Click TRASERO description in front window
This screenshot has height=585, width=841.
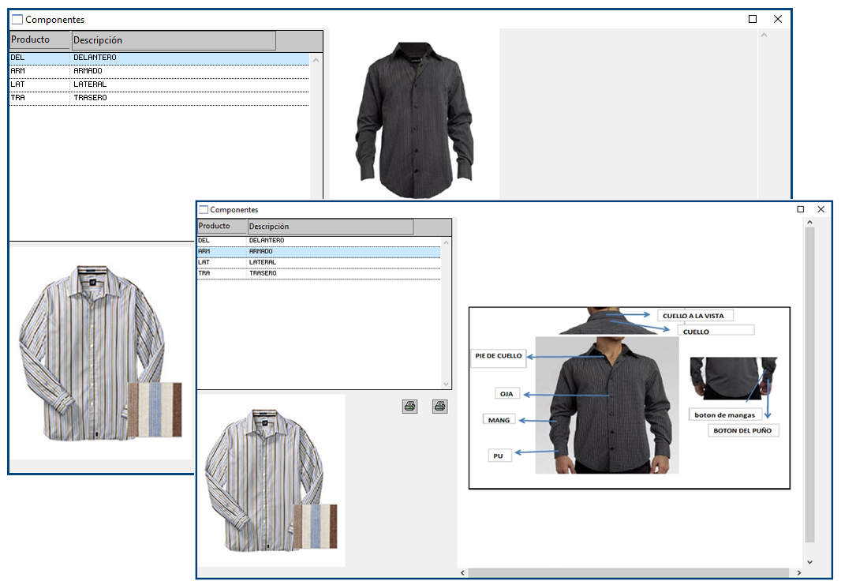tap(263, 273)
